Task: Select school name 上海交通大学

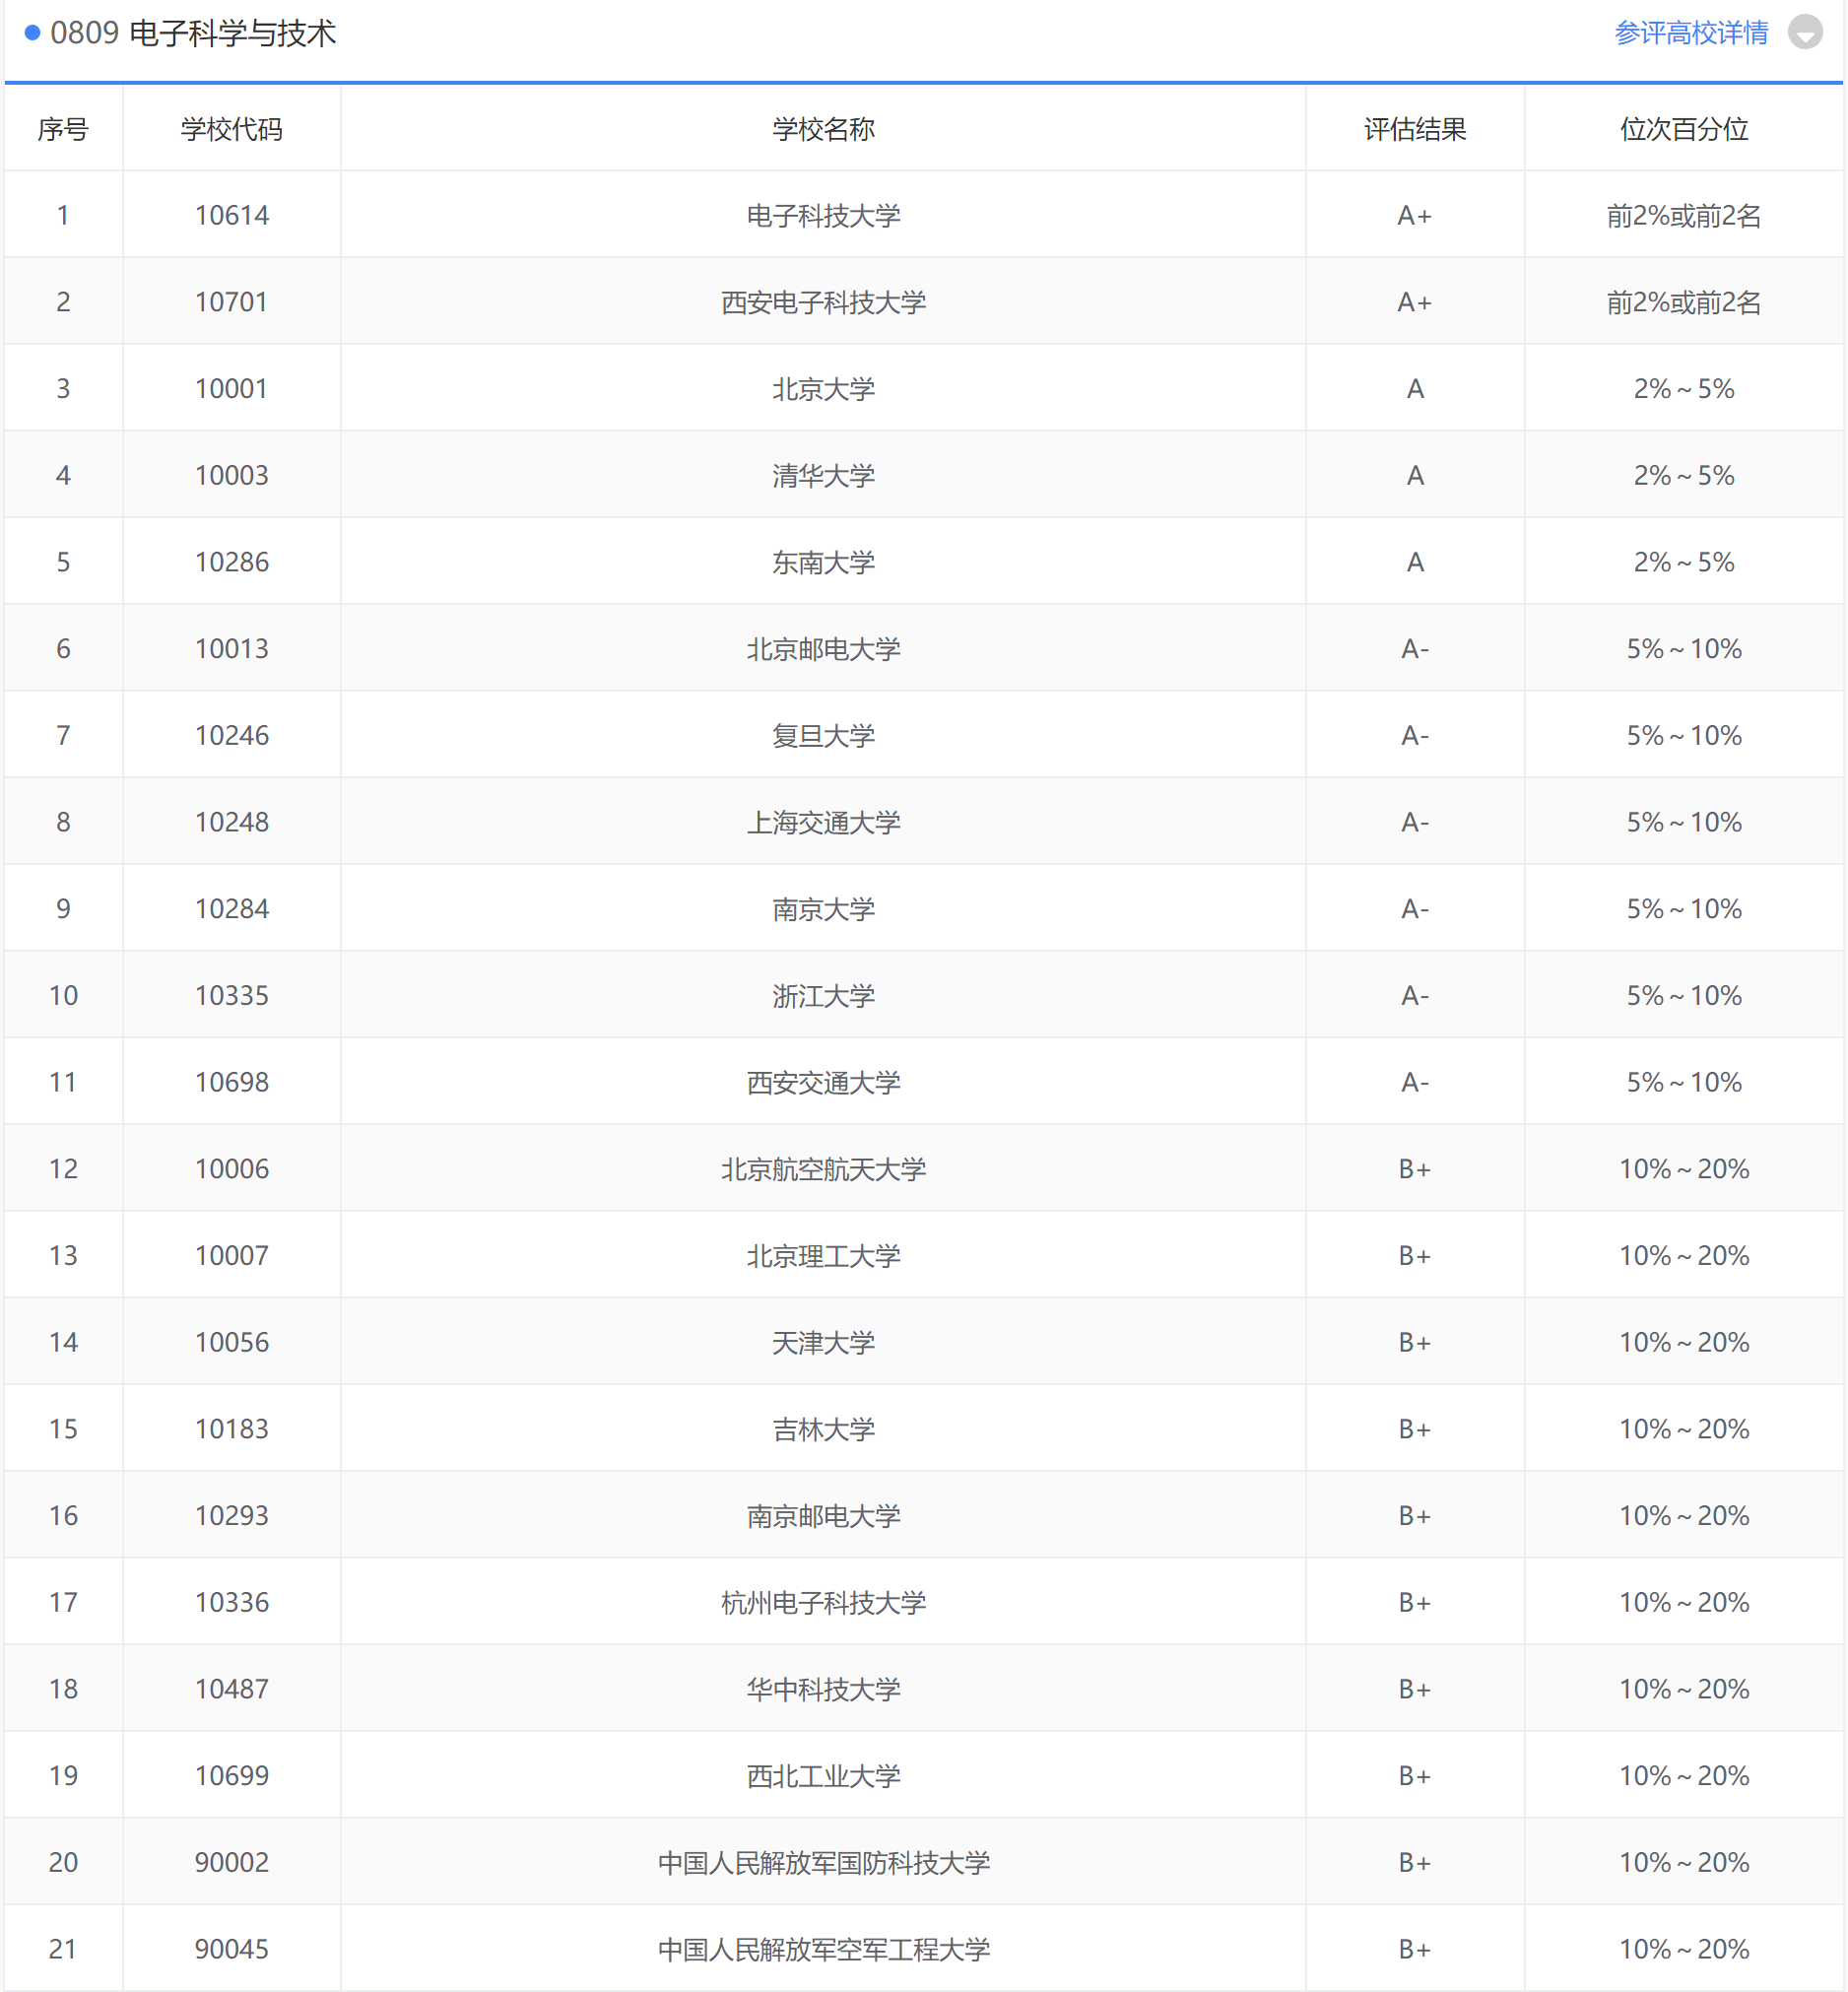Action: click(823, 822)
